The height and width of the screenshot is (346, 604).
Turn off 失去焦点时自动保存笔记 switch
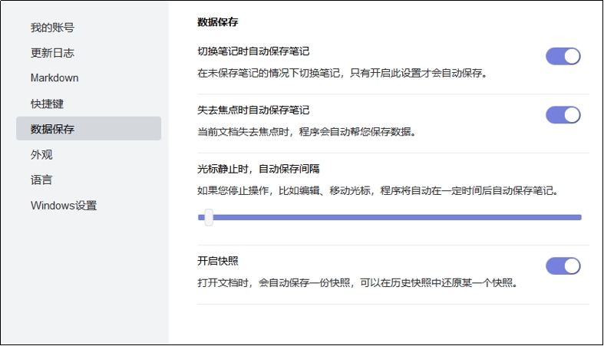[x=563, y=115]
